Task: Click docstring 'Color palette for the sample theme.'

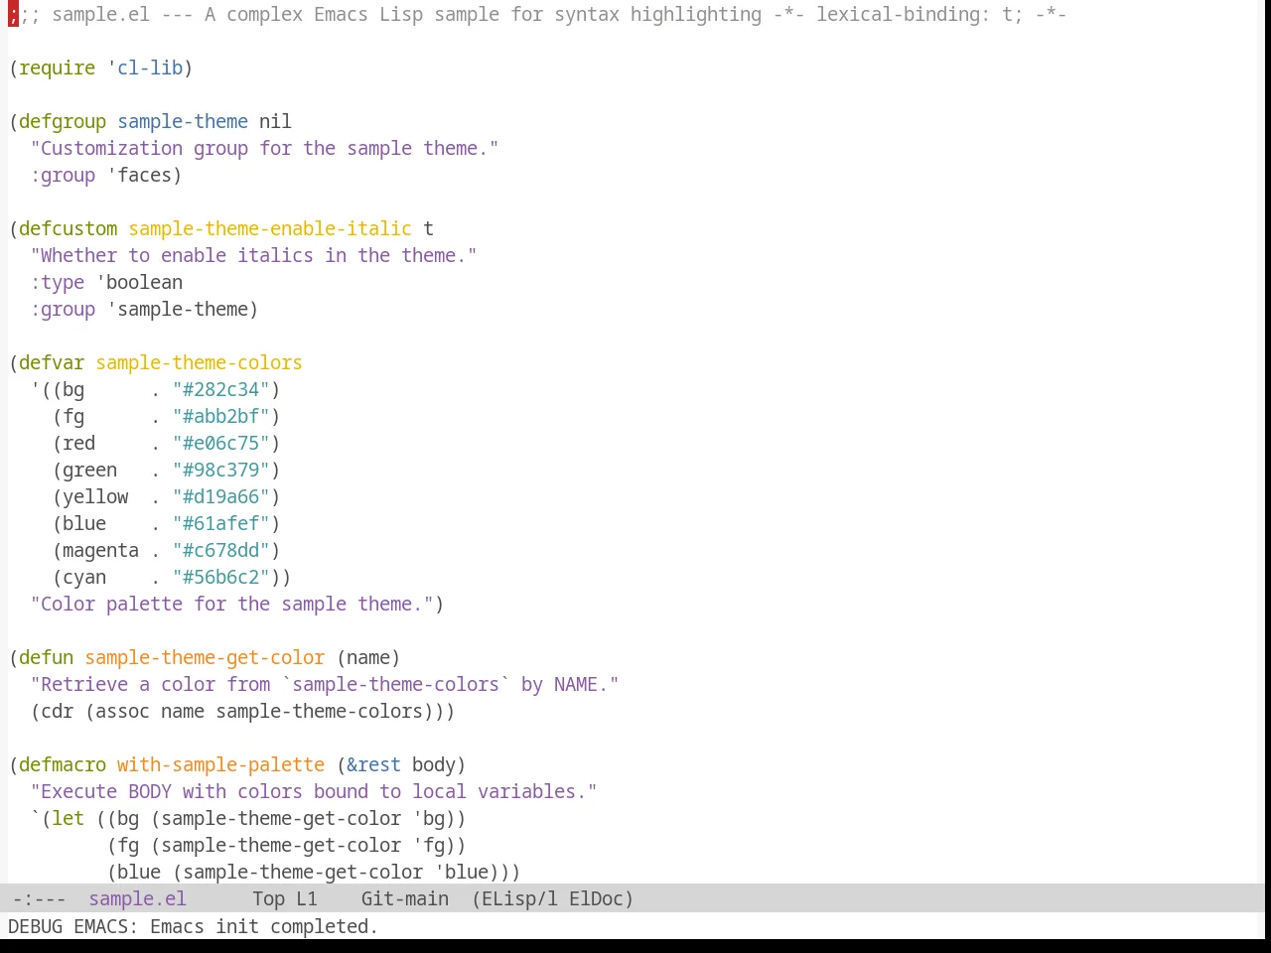Action: [x=231, y=604]
